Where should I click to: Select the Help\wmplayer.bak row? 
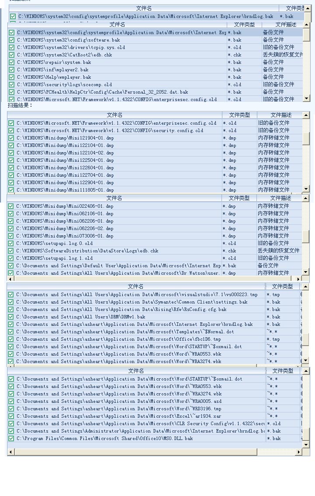click(155, 77)
